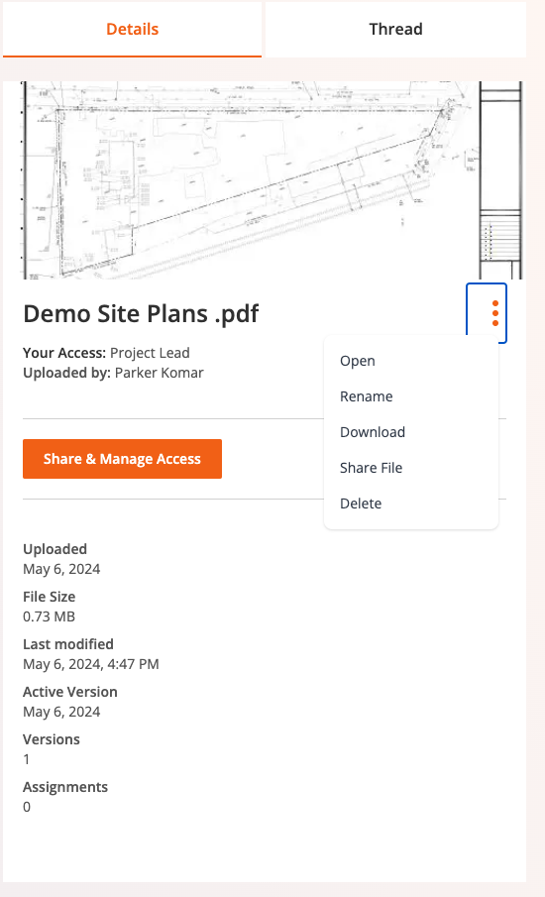Click the uploader name Parker Komar
The width and height of the screenshot is (545, 897).
coord(159,373)
